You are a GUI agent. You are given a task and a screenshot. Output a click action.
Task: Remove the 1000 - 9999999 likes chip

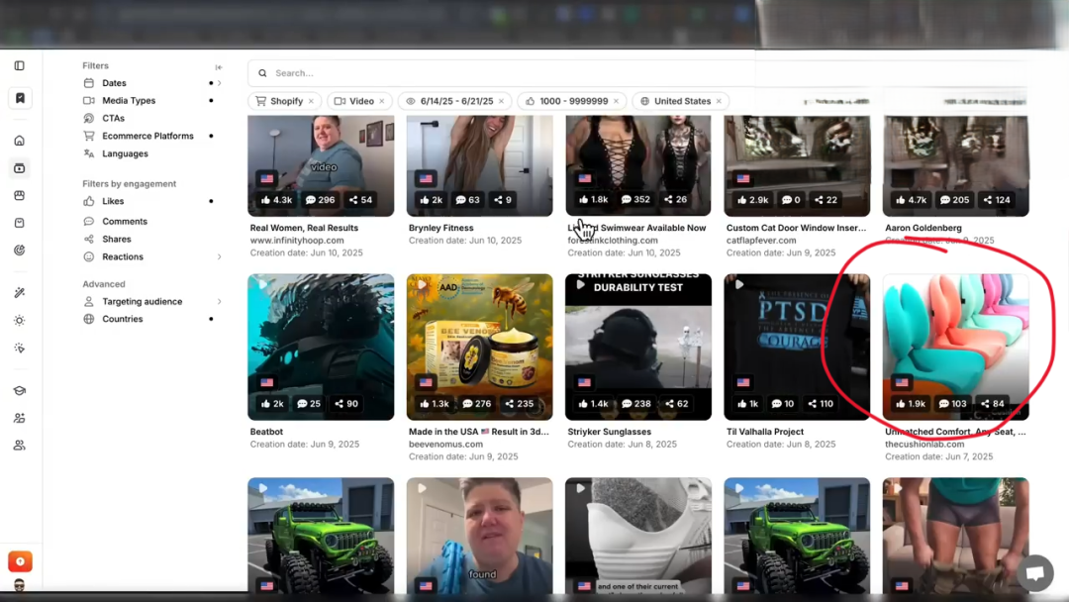click(x=617, y=102)
